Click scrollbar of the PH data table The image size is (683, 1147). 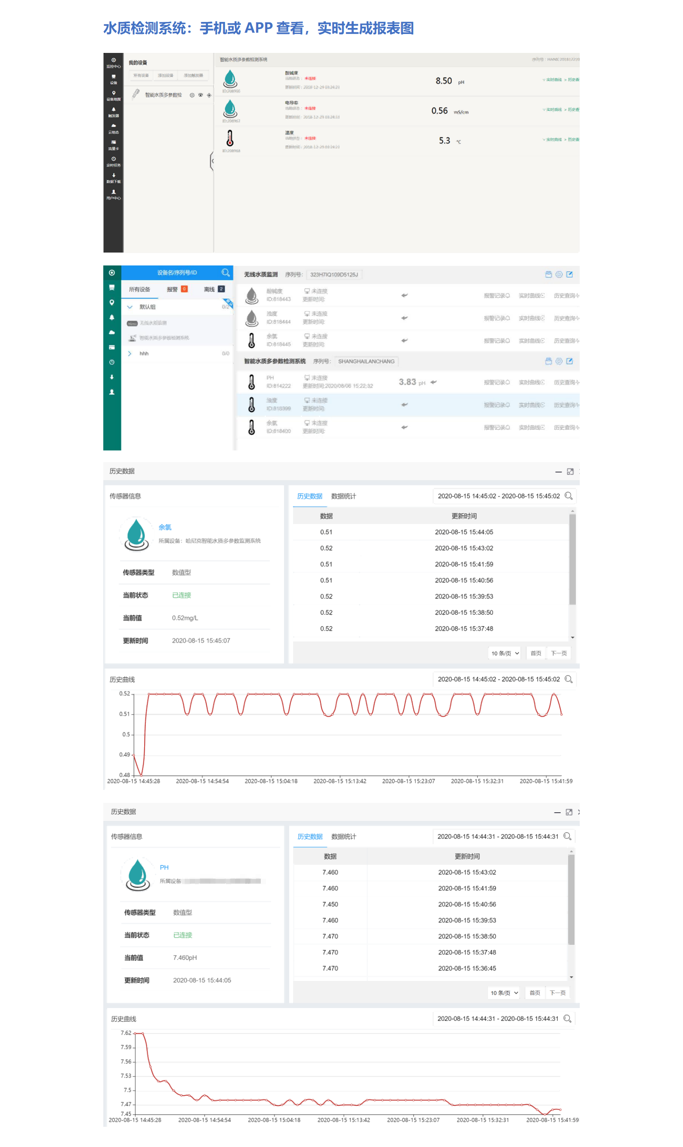571,900
